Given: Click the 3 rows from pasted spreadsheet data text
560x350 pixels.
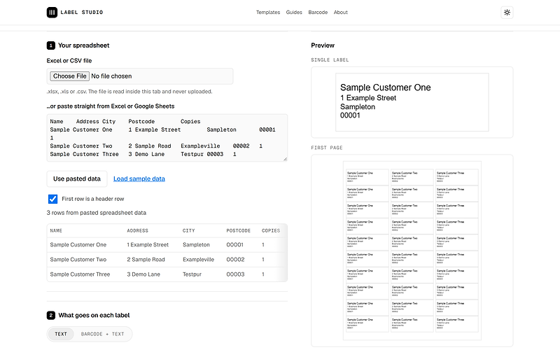Looking at the screenshot, I should [x=97, y=213].
